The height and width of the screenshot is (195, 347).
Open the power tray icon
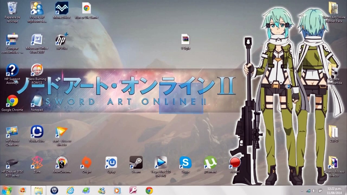click(320, 190)
